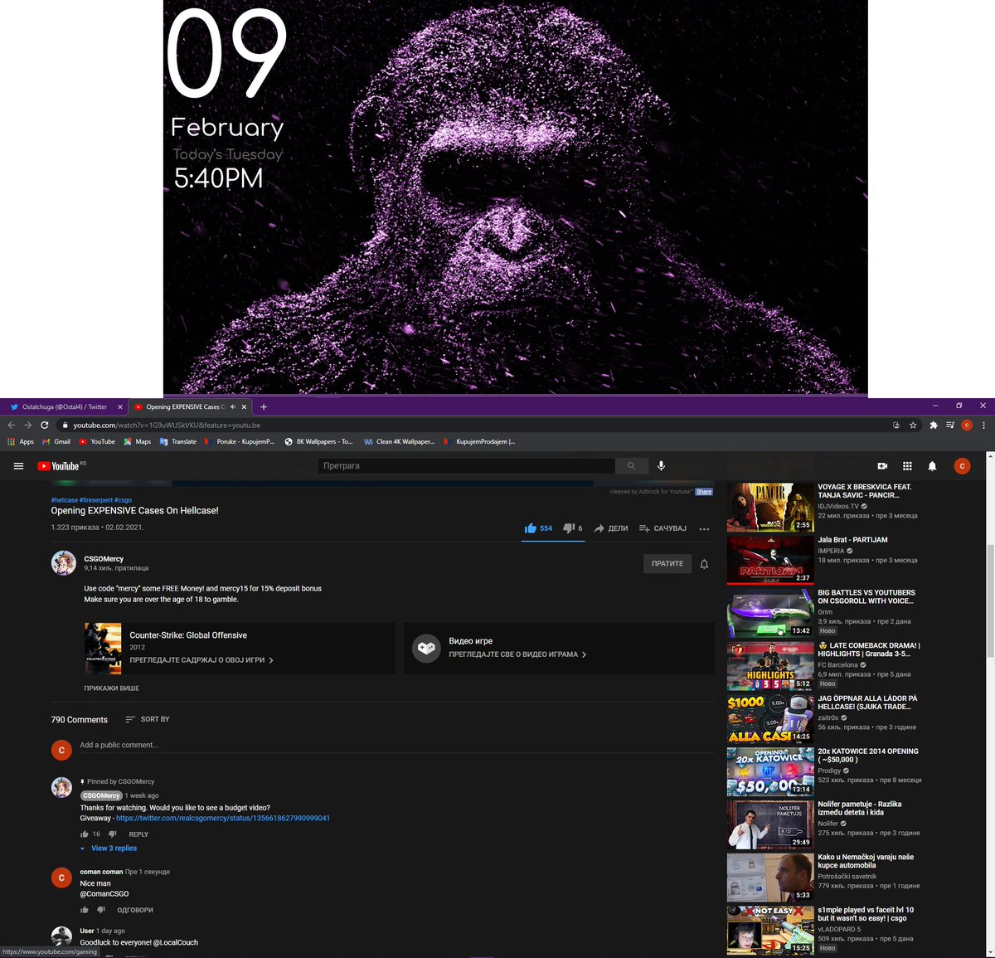Screen dimensions: 995x958
Task: Click the YouTube search magnifier button
Action: point(631,466)
